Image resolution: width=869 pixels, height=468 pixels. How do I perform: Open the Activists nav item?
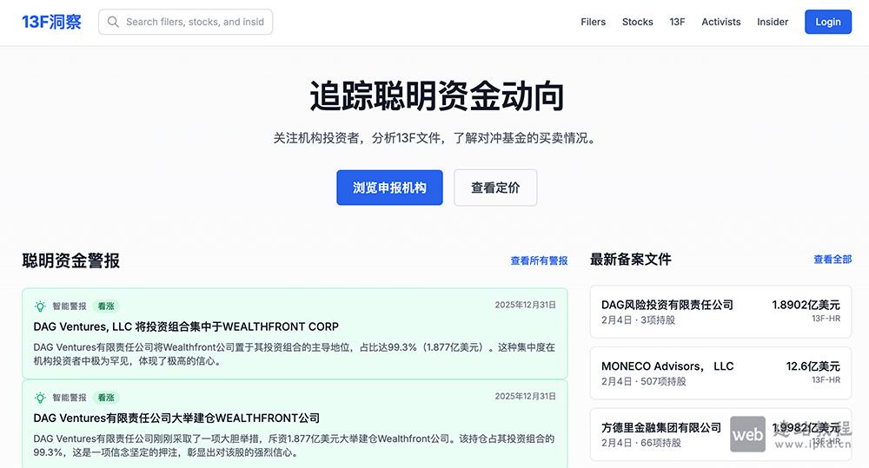[720, 22]
